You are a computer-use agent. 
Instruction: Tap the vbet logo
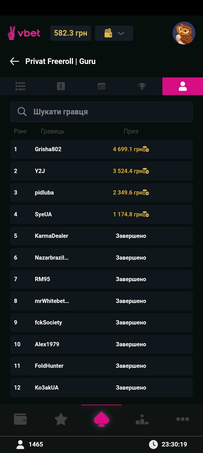point(24,33)
